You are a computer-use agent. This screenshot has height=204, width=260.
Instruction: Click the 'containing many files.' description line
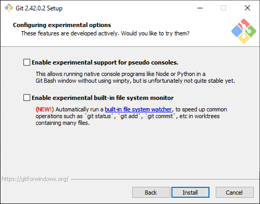[x=63, y=123]
